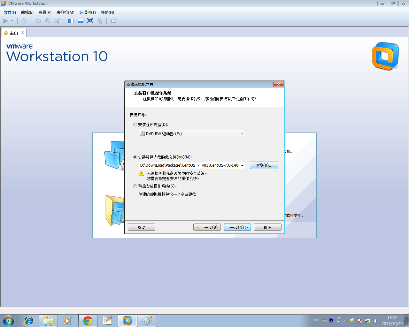The height and width of the screenshot is (327, 409).
Task: Click the open virtual machine folder icon on home page
Action: click(115, 210)
